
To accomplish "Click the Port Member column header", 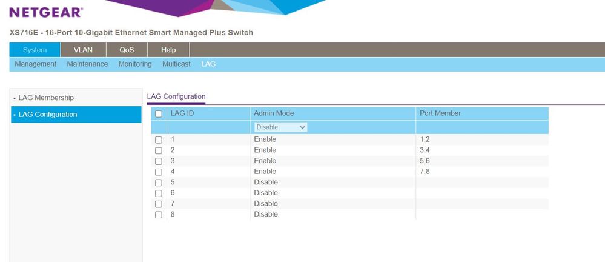I will (440, 113).
